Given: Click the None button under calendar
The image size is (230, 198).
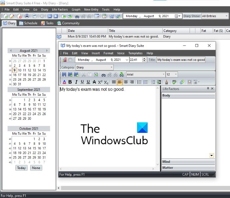Looking at the screenshot, I should [36, 168].
